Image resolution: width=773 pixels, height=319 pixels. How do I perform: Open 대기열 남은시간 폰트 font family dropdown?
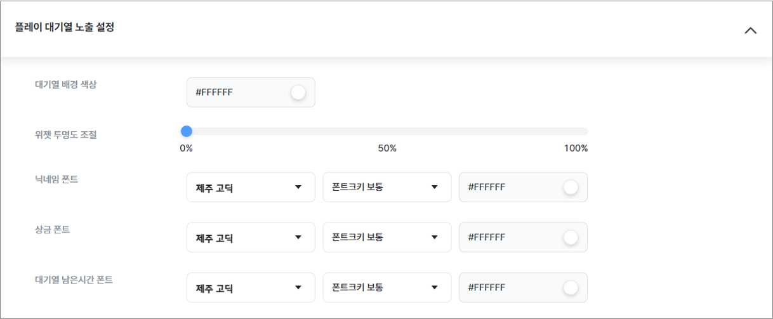click(x=251, y=287)
